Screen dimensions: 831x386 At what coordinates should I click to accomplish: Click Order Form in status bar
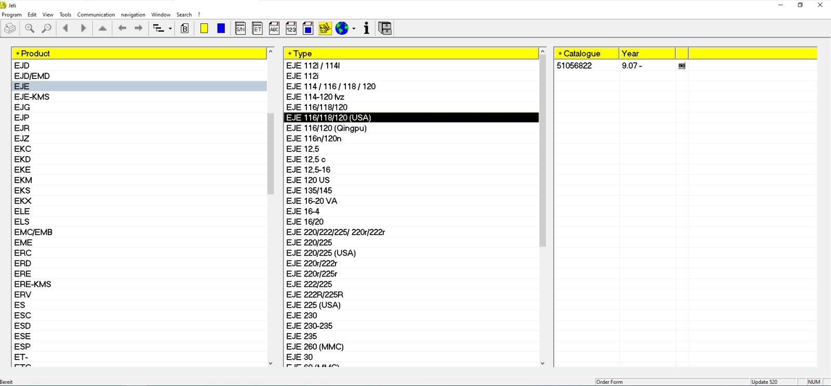pos(609,382)
